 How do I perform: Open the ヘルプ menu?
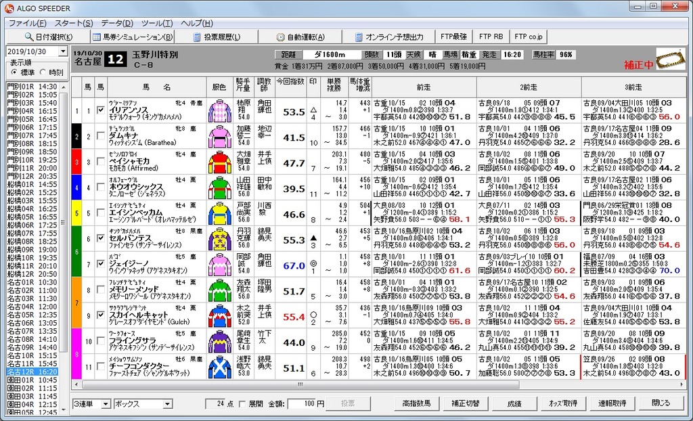196,24
